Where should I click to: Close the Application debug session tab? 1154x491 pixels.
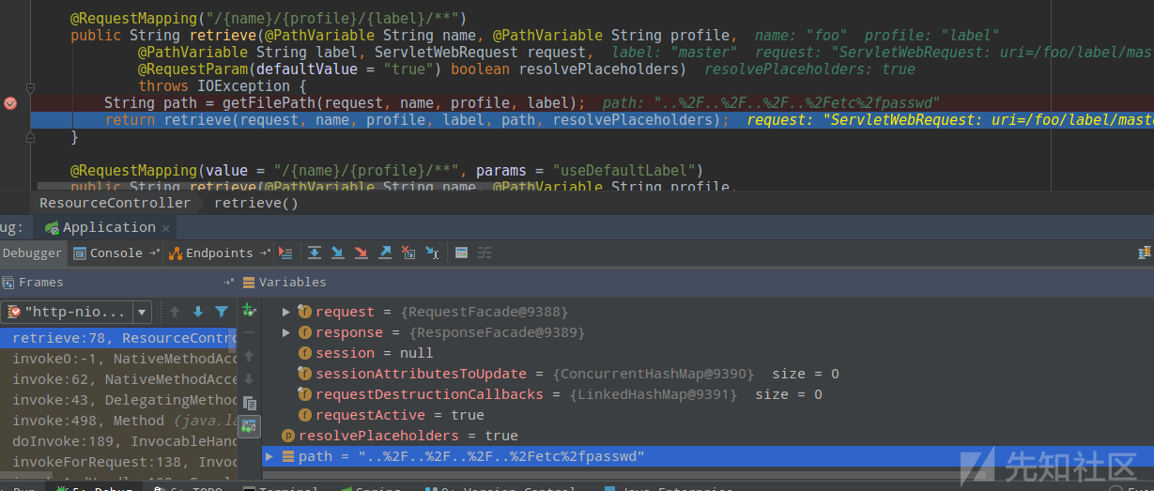[x=166, y=228]
